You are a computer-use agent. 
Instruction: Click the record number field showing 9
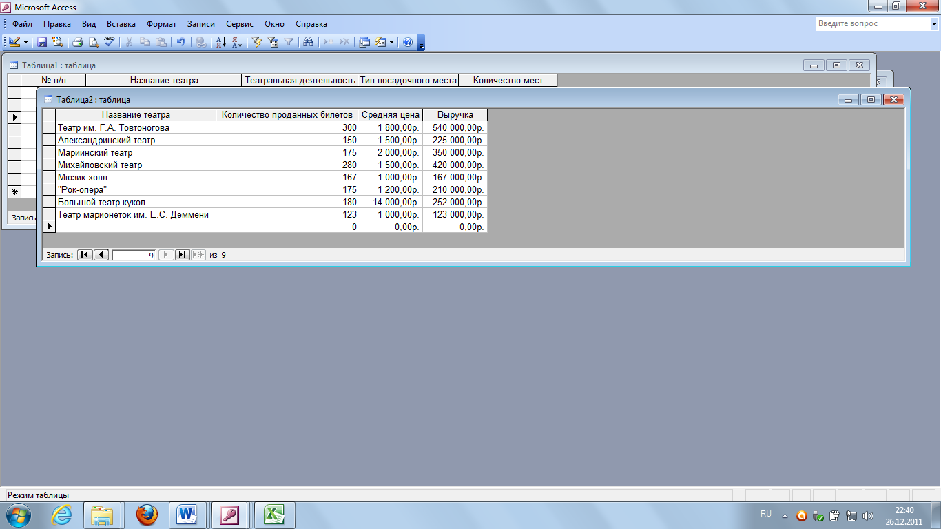pyautogui.click(x=134, y=255)
